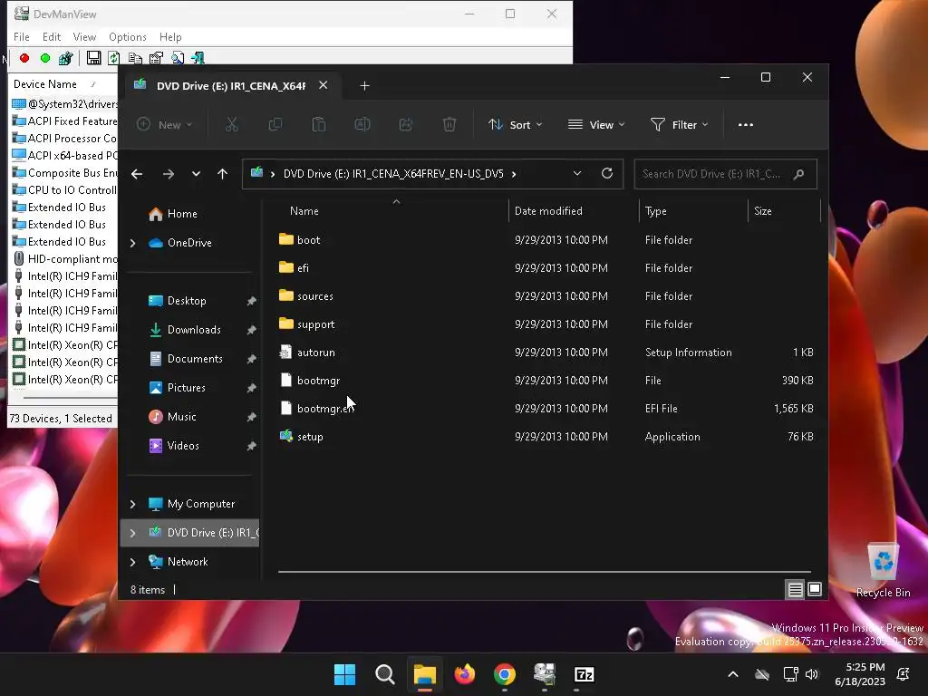Select the setup application file
Image resolution: width=928 pixels, height=696 pixels.
coord(310,437)
